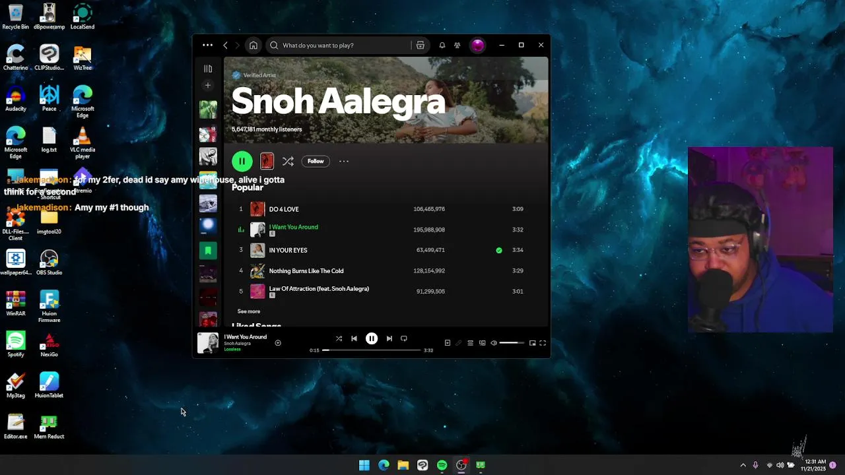This screenshot has width=845, height=475.
Task: Skip to the next track
Action: pyautogui.click(x=389, y=338)
